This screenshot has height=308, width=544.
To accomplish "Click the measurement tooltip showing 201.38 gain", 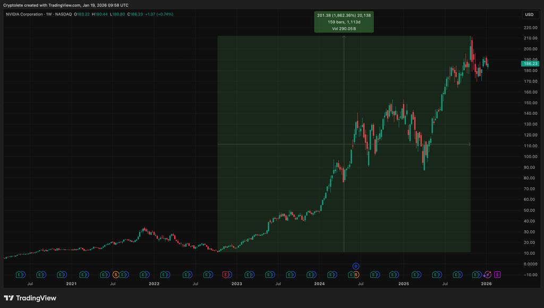I will coord(345,21).
